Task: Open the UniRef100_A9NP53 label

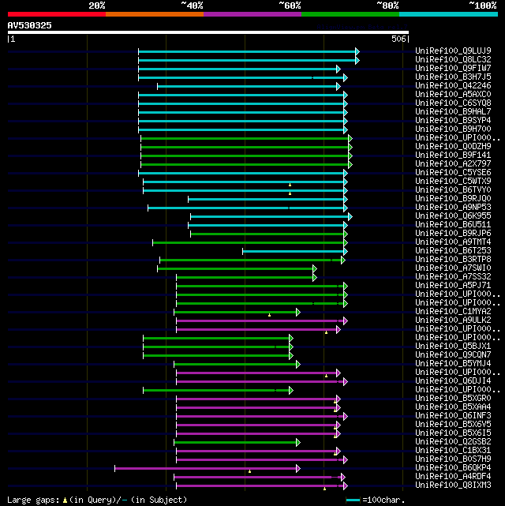Action: (453, 207)
